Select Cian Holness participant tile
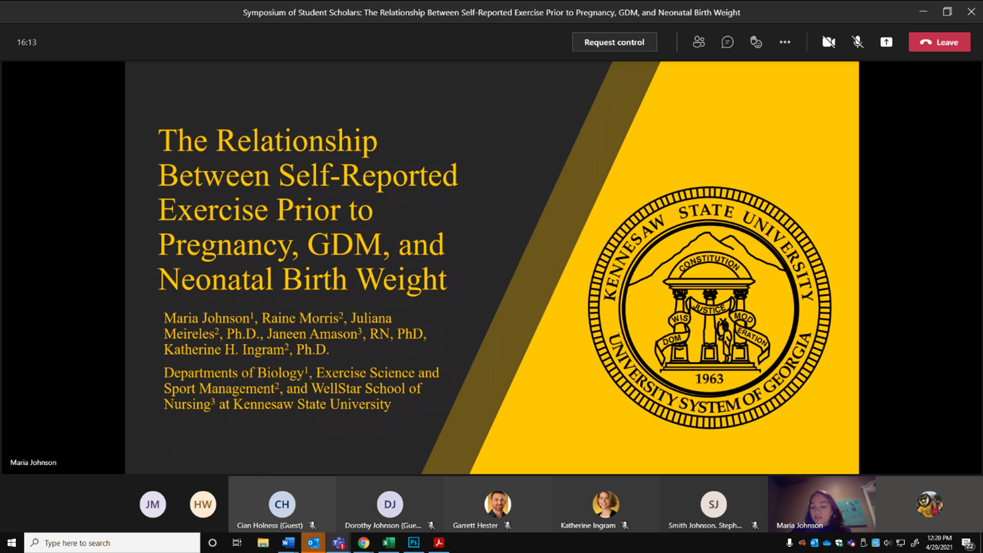The image size is (983, 553). (282, 505)
